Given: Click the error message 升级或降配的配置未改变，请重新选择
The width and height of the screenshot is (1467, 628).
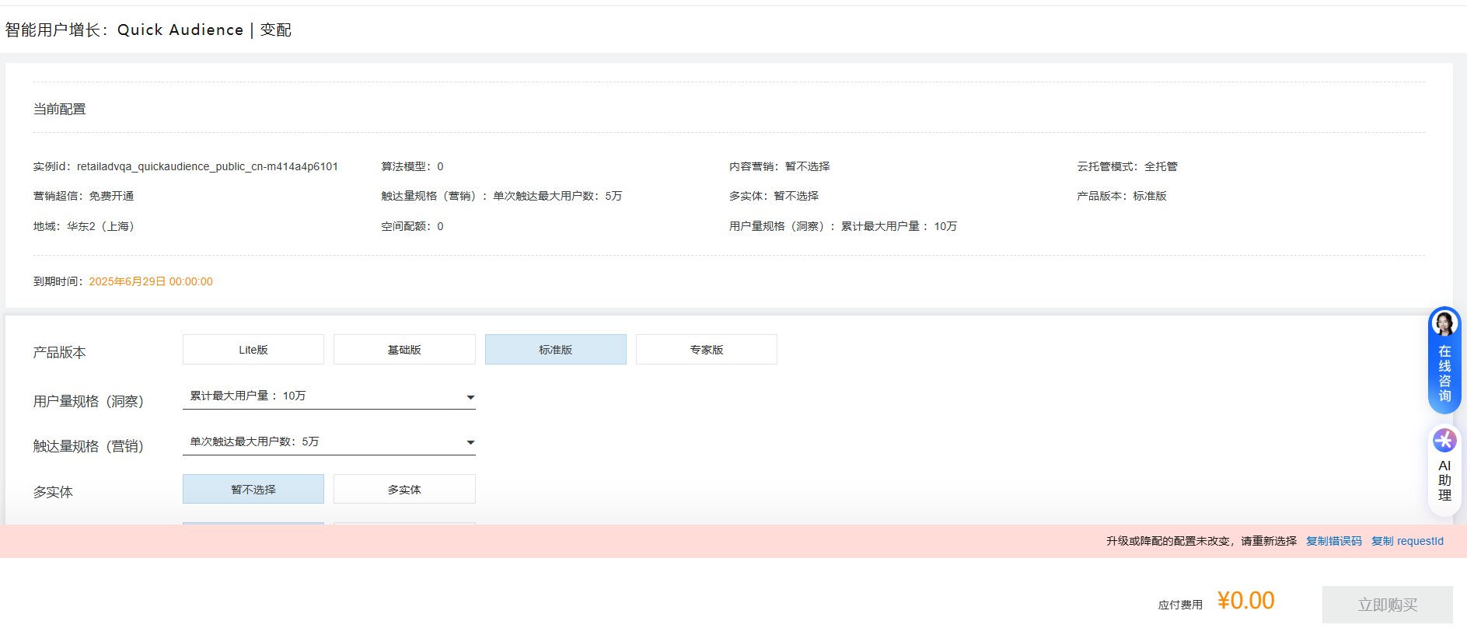Looking at the screenshot, I should (x=1201, y=541).
